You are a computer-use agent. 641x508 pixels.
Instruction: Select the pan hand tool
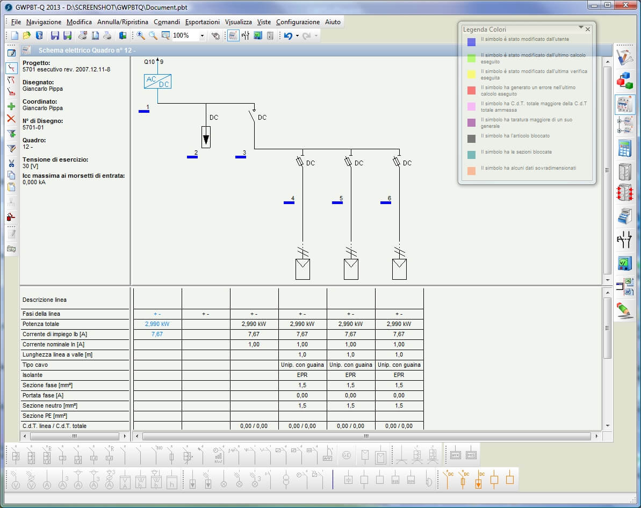(x=215, y=35)
